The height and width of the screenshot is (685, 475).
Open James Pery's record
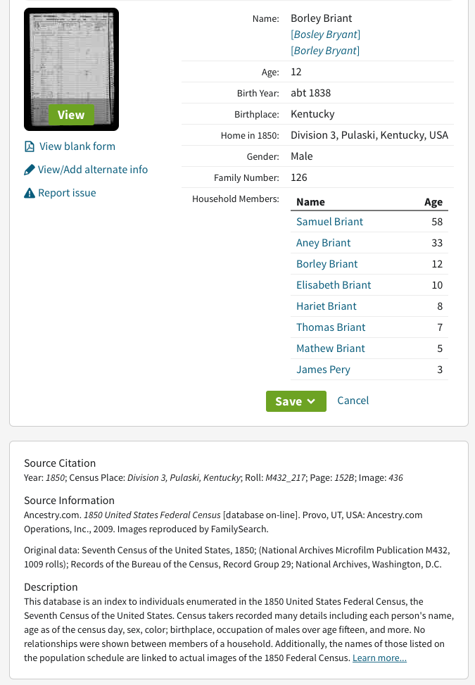click(323, 370)
